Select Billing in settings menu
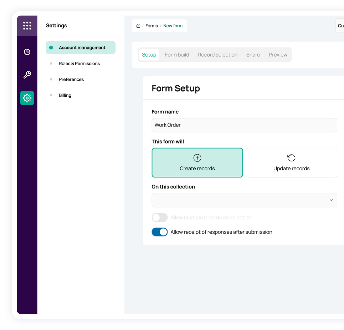The width and height of the screenshot is (344, 330). [x=65, y=95]
